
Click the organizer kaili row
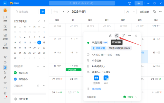(x=98, y=66)
